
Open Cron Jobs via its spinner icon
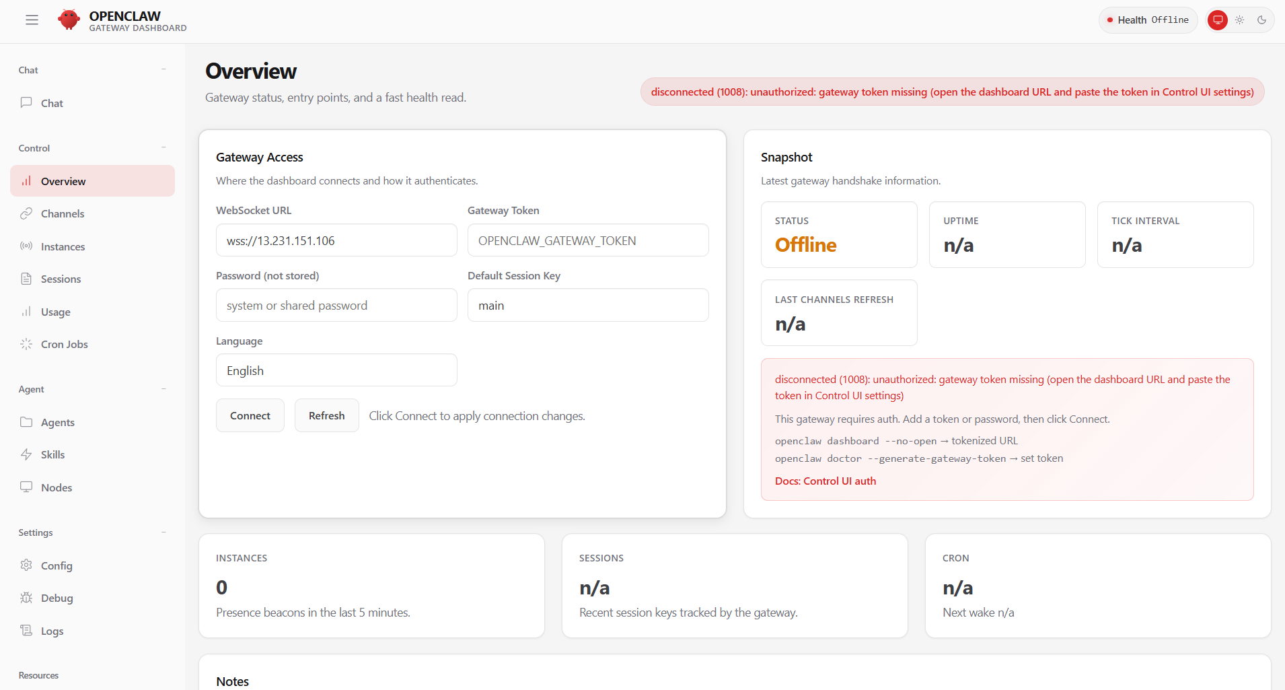26,344
